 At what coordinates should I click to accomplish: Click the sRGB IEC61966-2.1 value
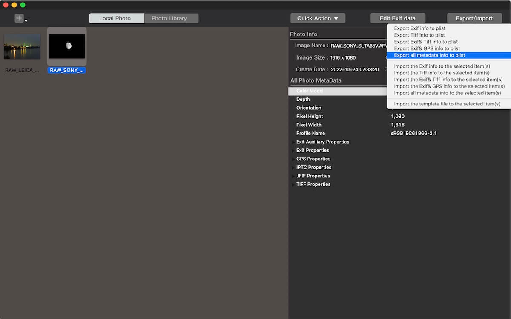[413, 134]
